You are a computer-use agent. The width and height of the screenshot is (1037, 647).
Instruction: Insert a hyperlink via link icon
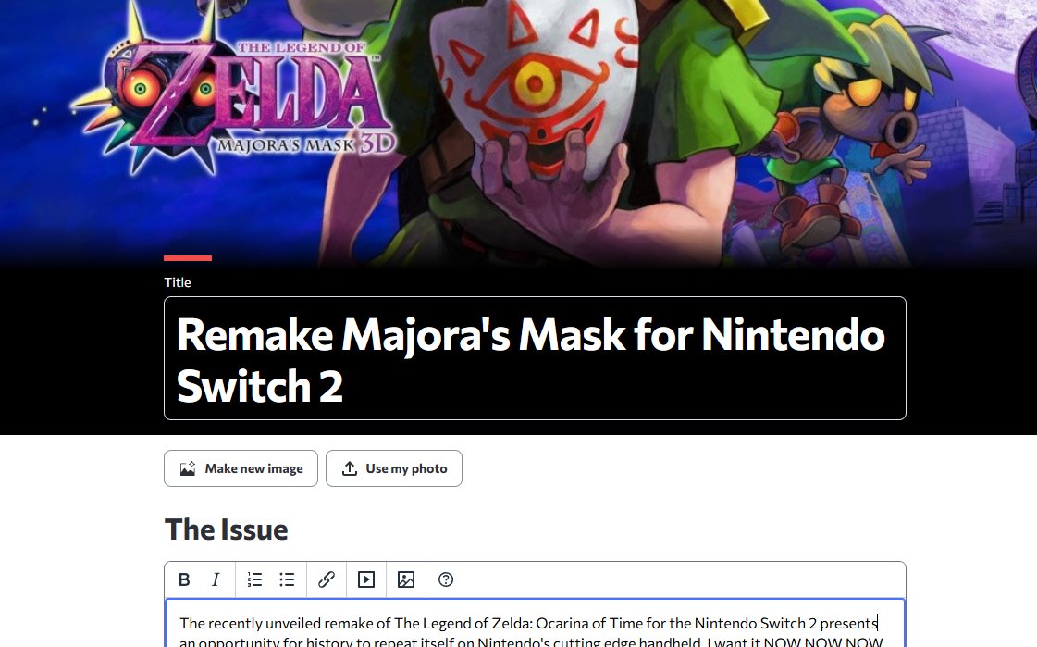click(x=327, y=579)
